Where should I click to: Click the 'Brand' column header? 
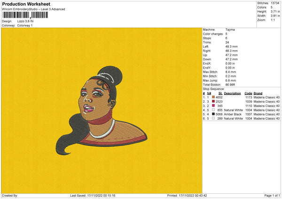coord(258,93)
